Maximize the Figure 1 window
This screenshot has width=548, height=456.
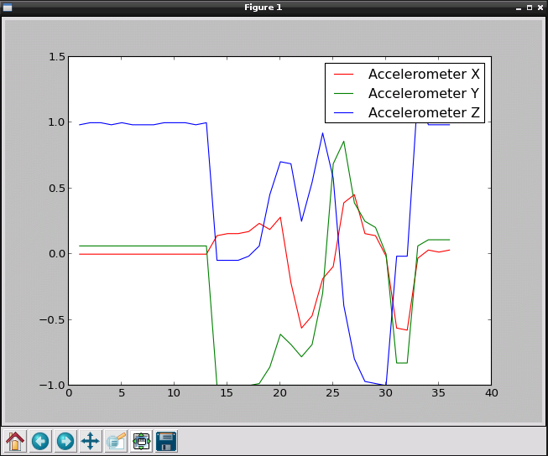pyautogui.click(x=529, y=7)
